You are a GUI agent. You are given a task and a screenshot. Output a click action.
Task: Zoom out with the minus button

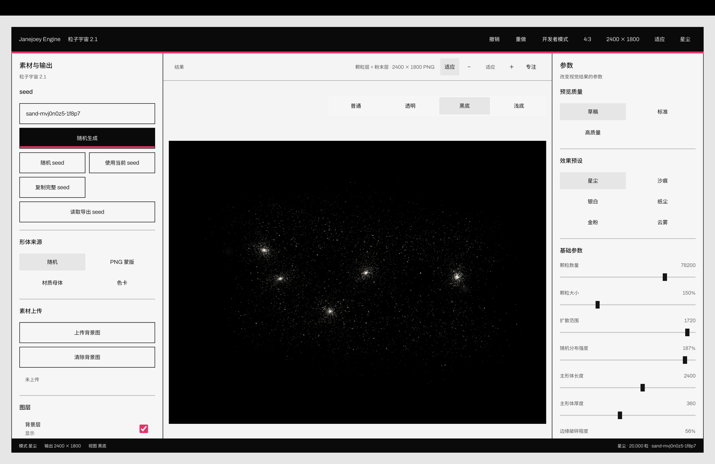(x=469, y=67)
